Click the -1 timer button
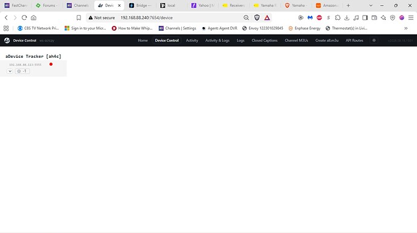Screen dimensions: 417x233 [x=22, y=71]
